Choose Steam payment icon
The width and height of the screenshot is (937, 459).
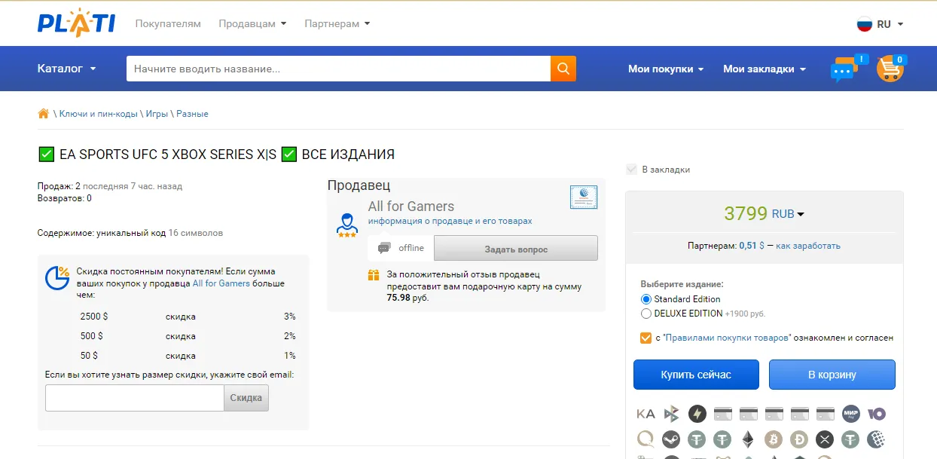(x=671, y=439)
